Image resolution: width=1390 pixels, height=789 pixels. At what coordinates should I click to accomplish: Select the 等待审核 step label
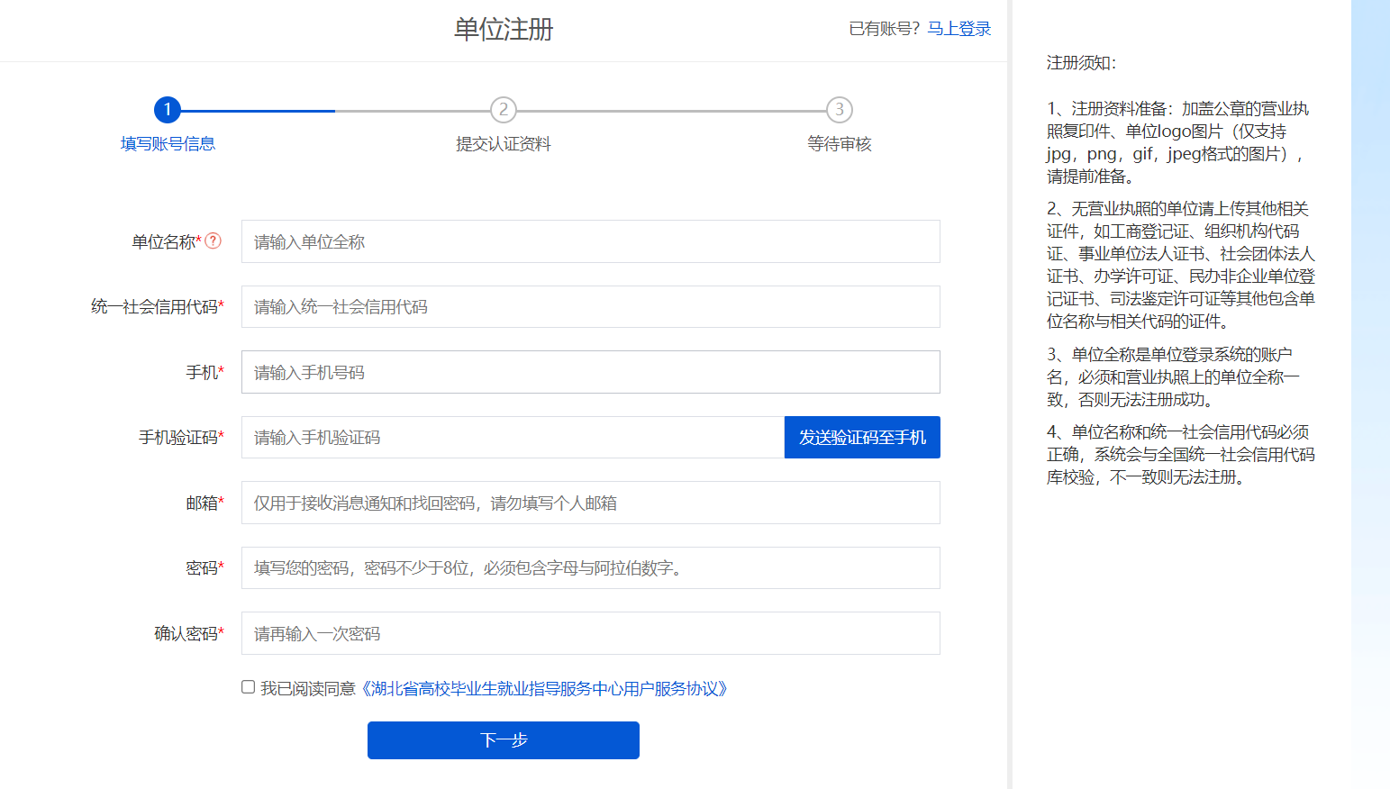pos(839,144)
